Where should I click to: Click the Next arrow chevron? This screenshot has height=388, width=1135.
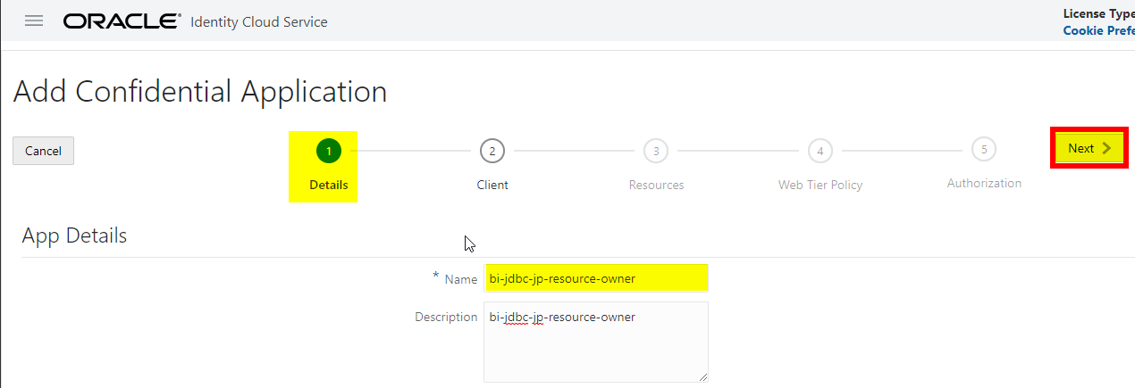[1106, 148]
